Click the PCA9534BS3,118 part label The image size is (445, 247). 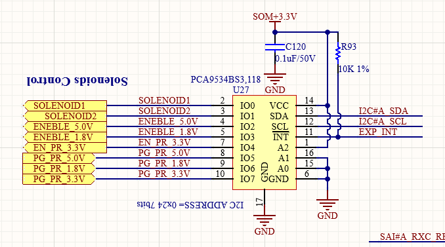point(226,79)
